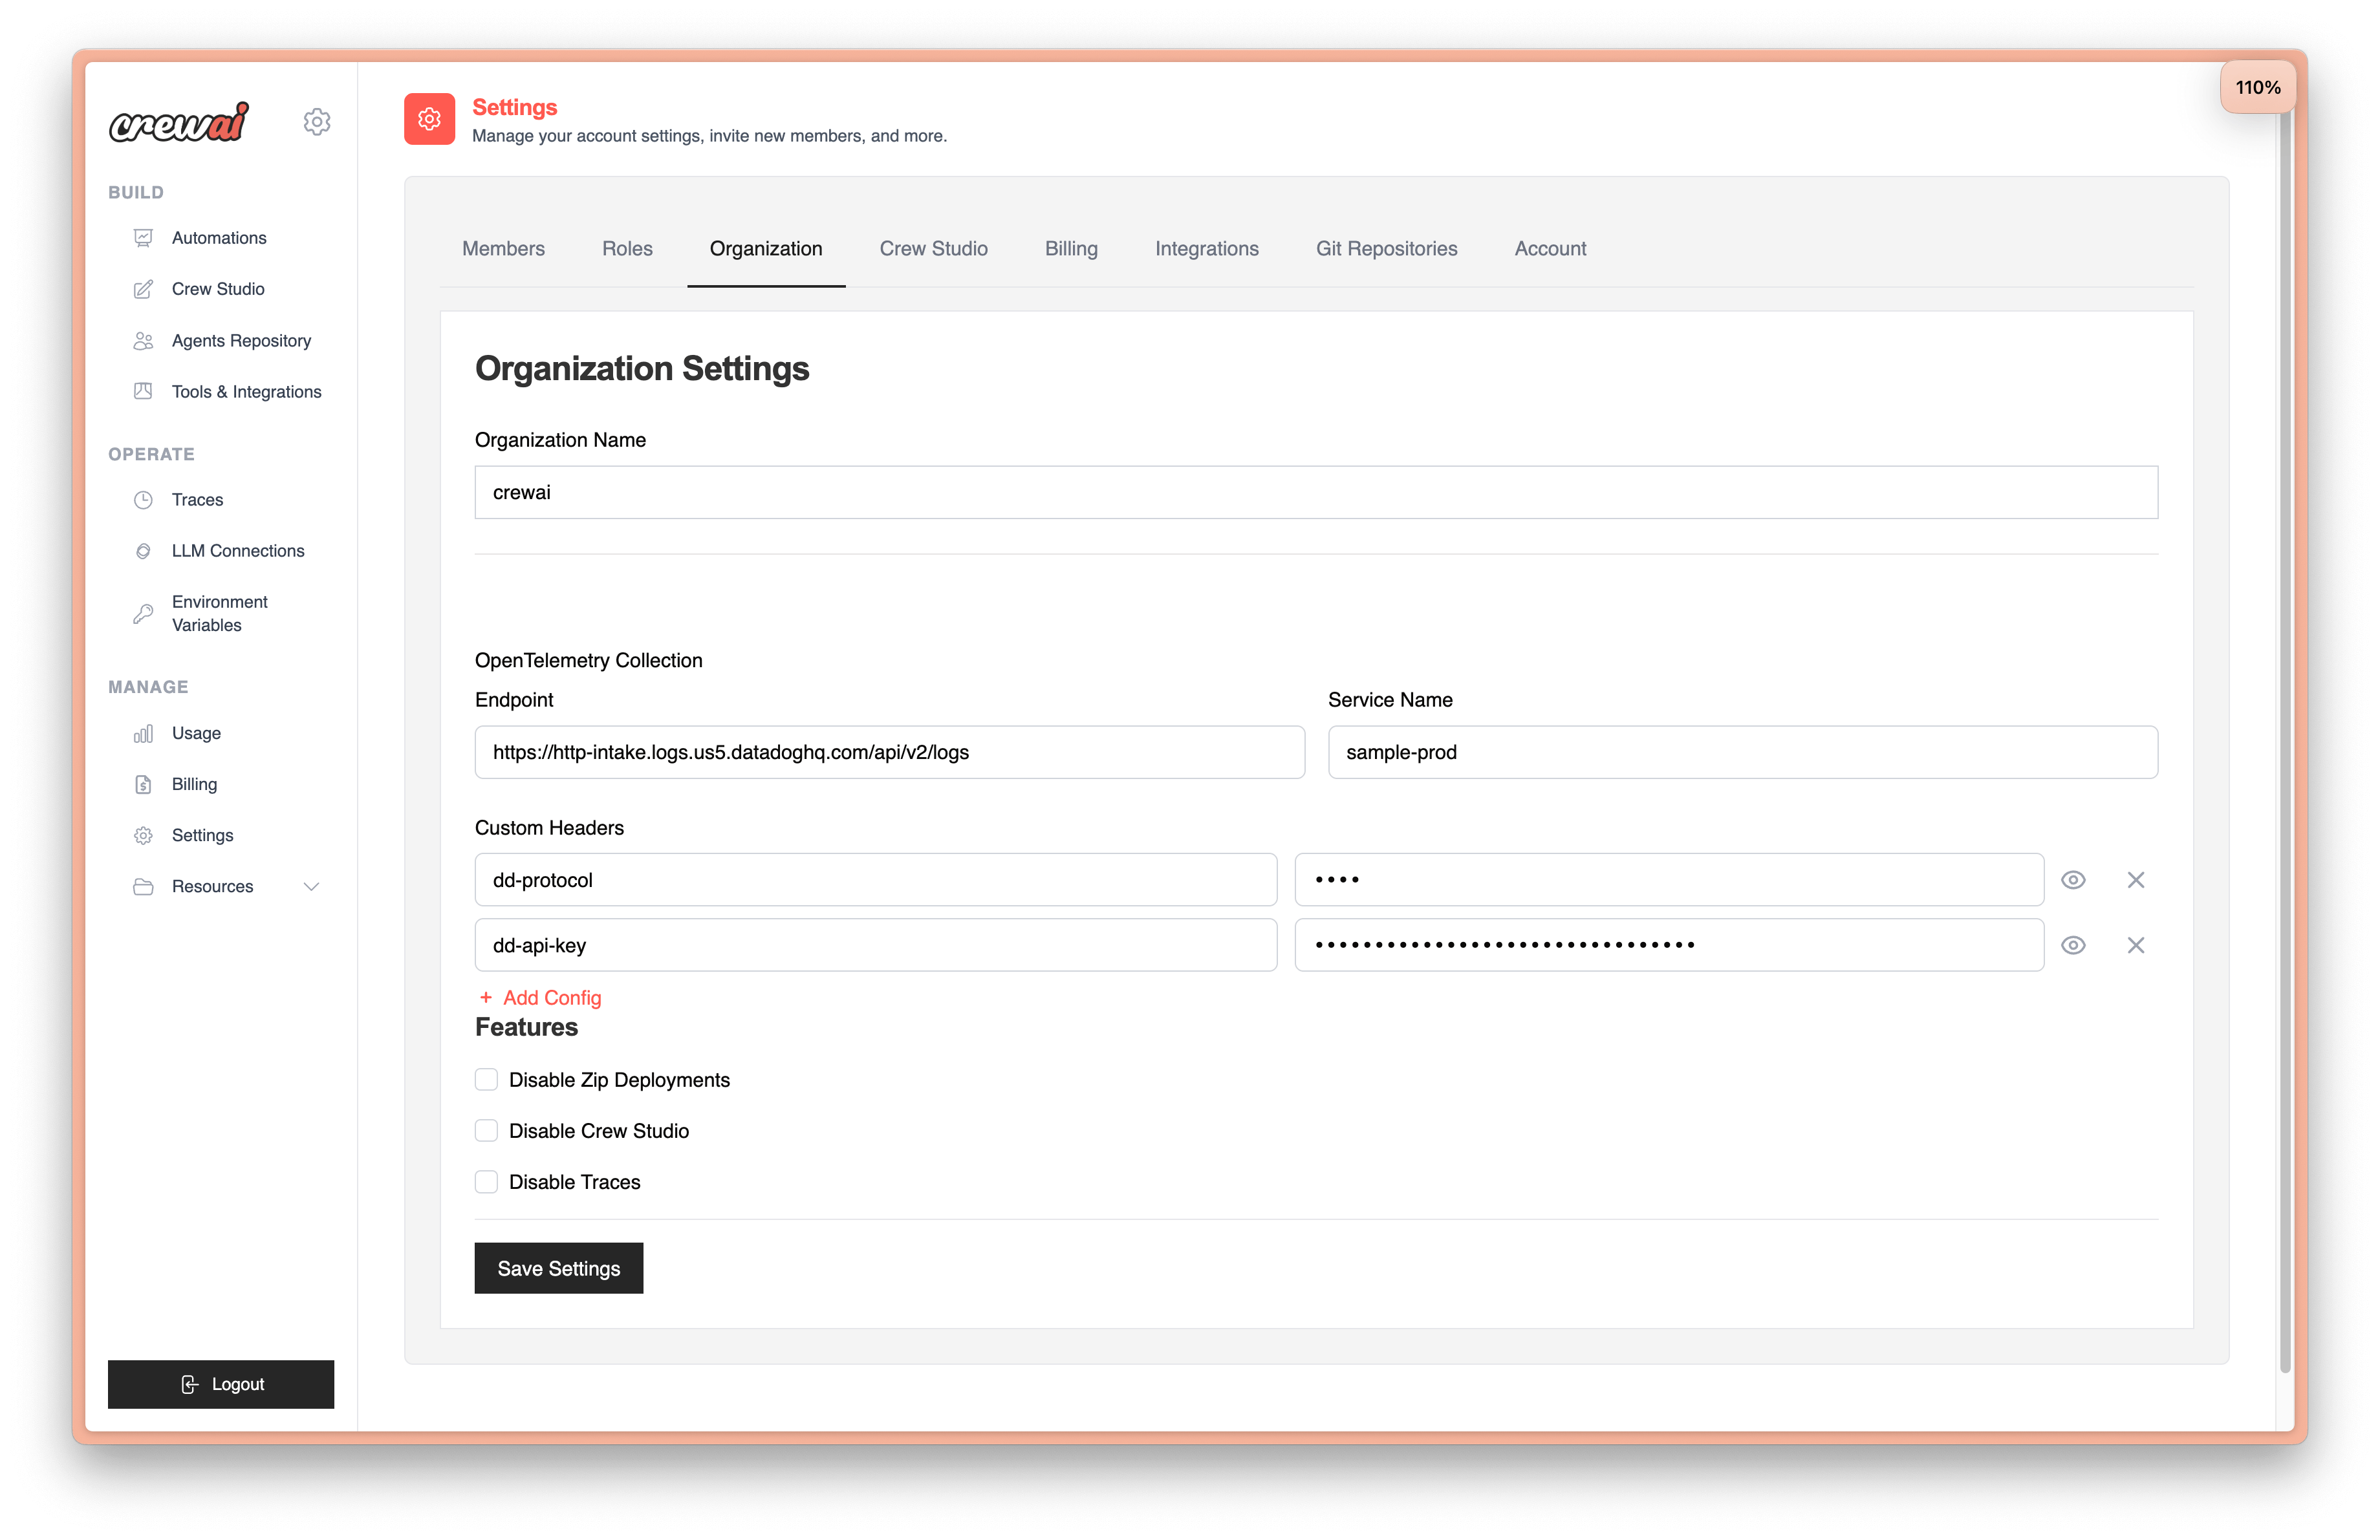Select LLM Connections in the sidebar

point(237,551)
